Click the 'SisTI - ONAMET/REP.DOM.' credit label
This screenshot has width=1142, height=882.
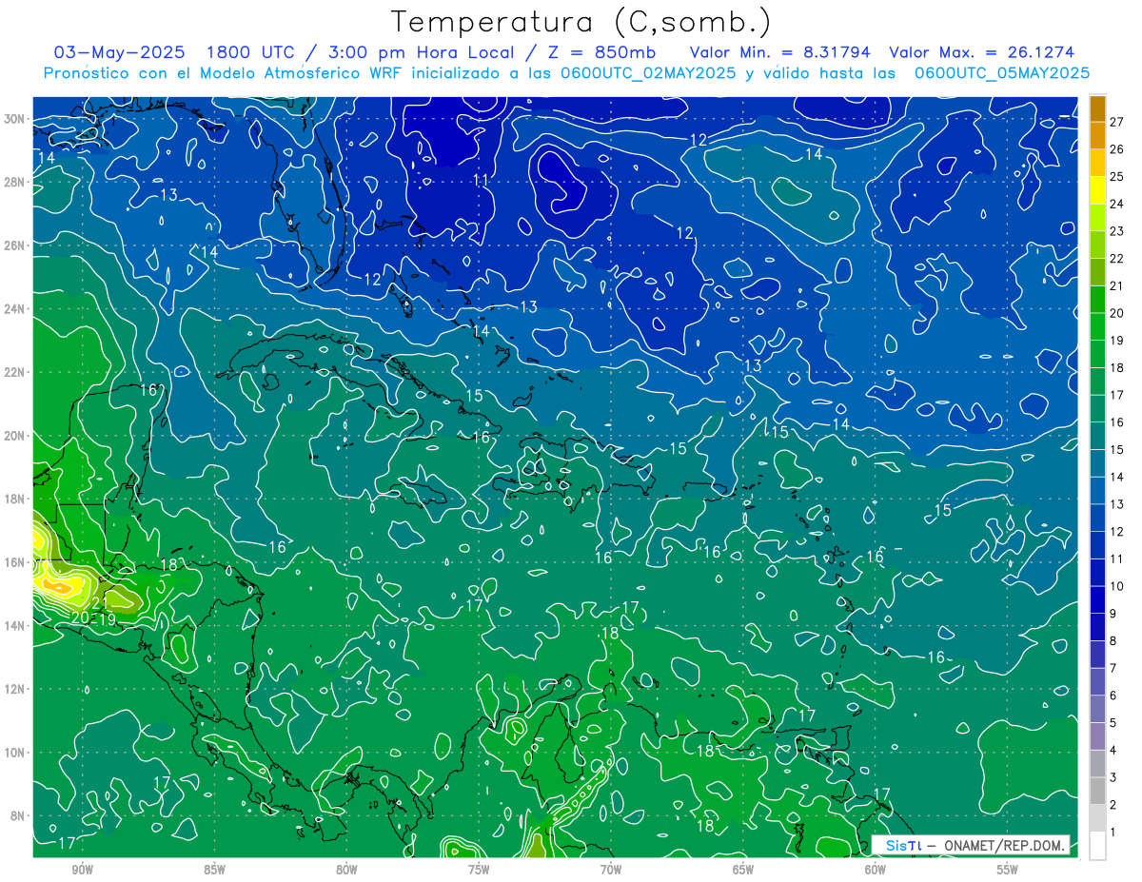[971, 845]
